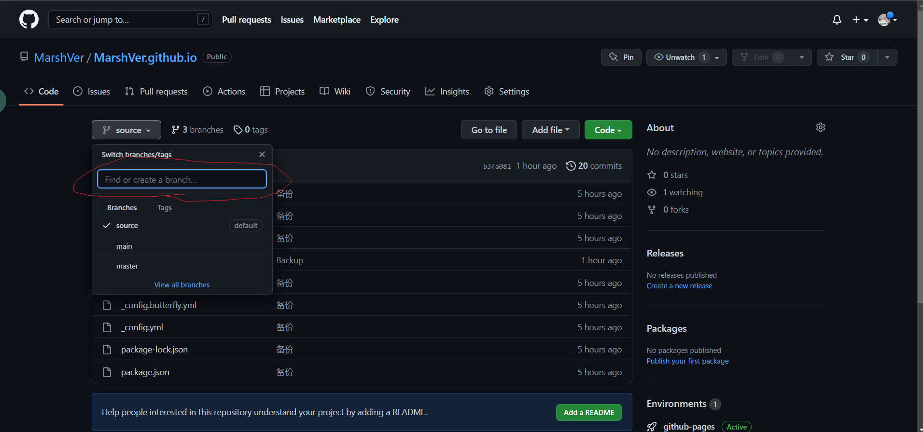This screenshot has height=432, width=923.
Task: Click the notifications bell icon
Action: tap(837, 20)
